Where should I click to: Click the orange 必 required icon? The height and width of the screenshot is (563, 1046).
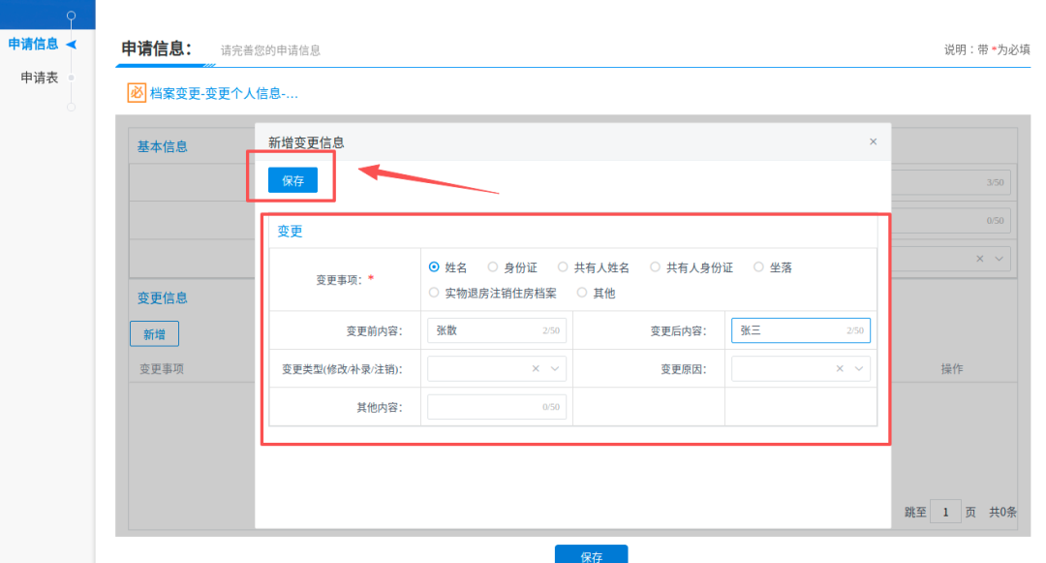click(137, 93)
